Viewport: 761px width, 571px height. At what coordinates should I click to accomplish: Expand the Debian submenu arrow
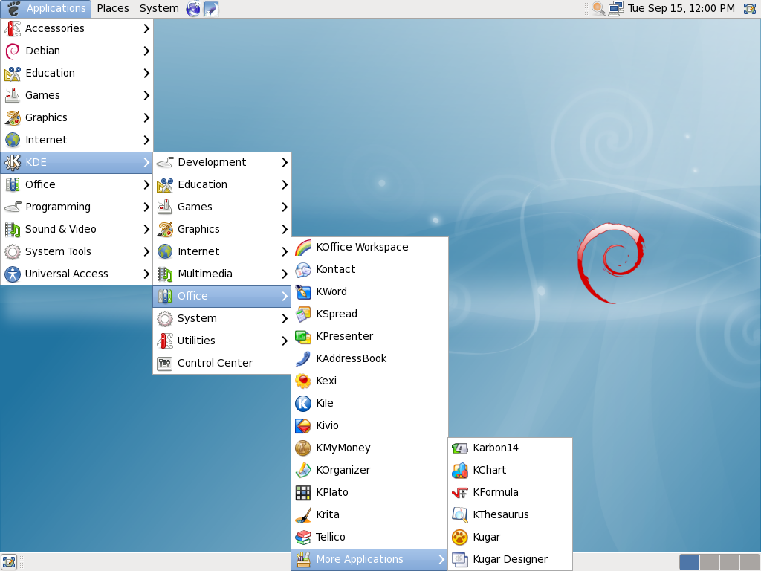click(x=146, y=51)
